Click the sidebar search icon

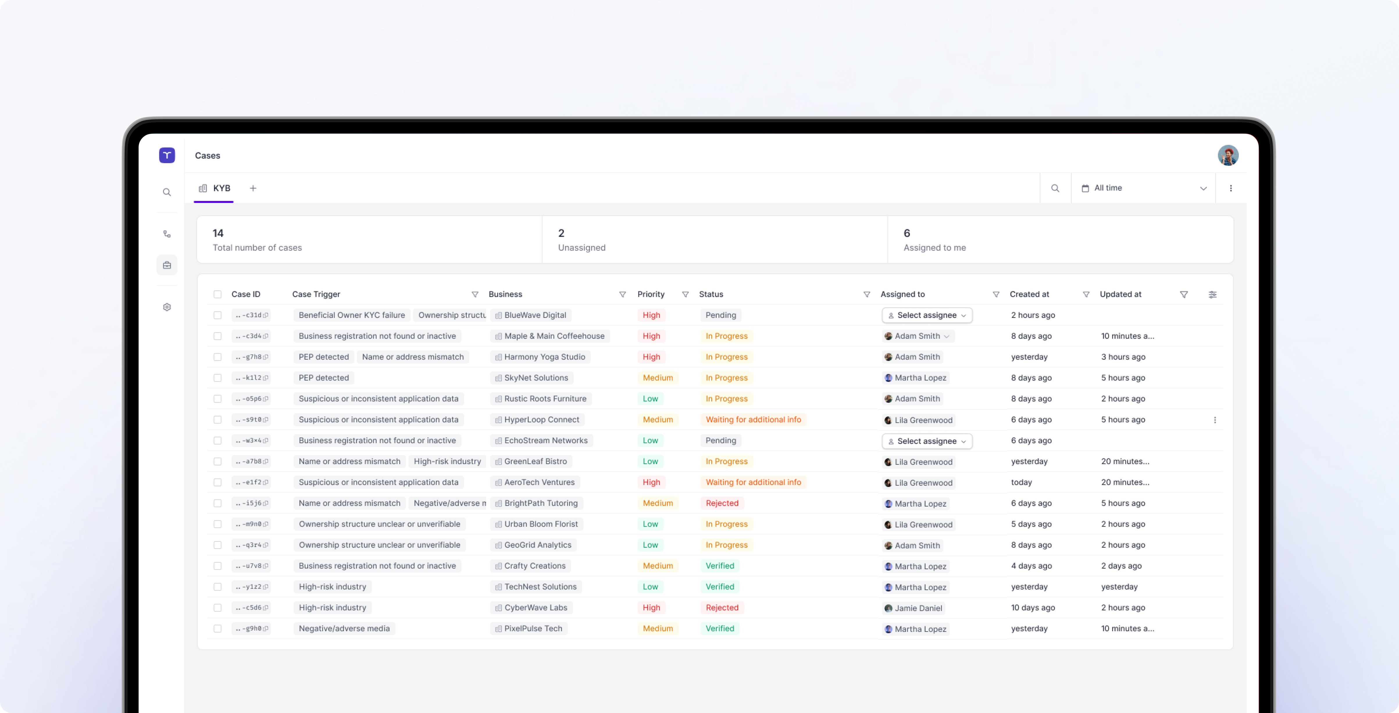(x=167, y=192)
